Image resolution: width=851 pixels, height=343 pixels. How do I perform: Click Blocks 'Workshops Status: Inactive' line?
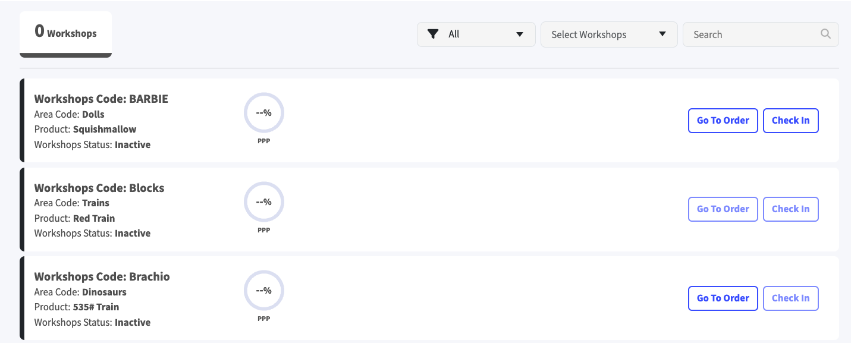pos(92,233)
